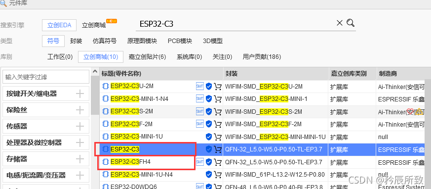Expand 电感/扼流圈/变压器 category
Image resolution: width=431 pixels, height=189 pixels.
(x=80, y=175)
